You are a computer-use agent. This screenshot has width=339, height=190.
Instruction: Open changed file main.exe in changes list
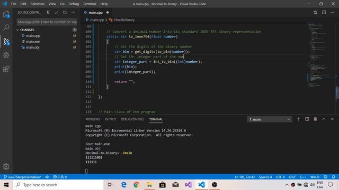(x=33, y=42)
